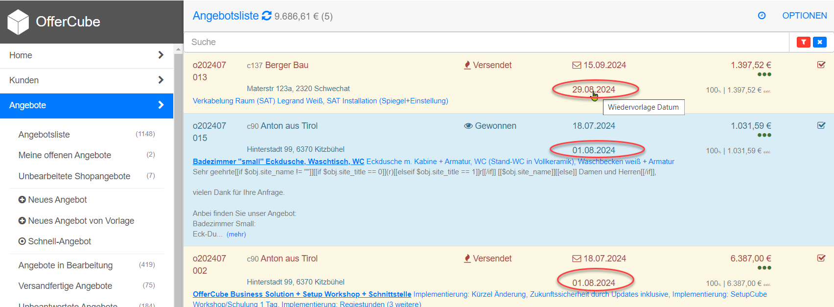
Task: Click the Suche search field
Action: [486, 42]
